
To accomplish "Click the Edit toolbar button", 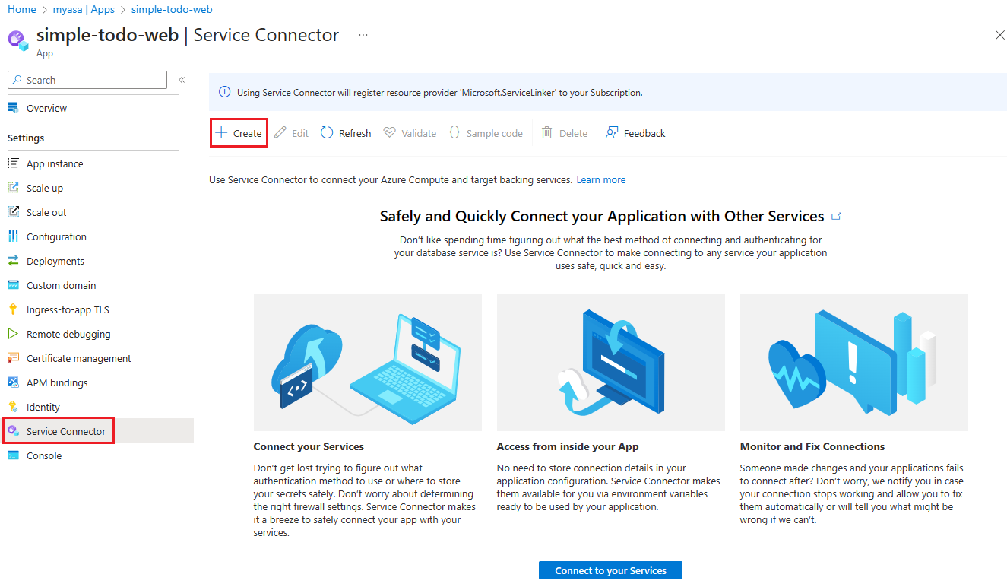I will 291,133.
